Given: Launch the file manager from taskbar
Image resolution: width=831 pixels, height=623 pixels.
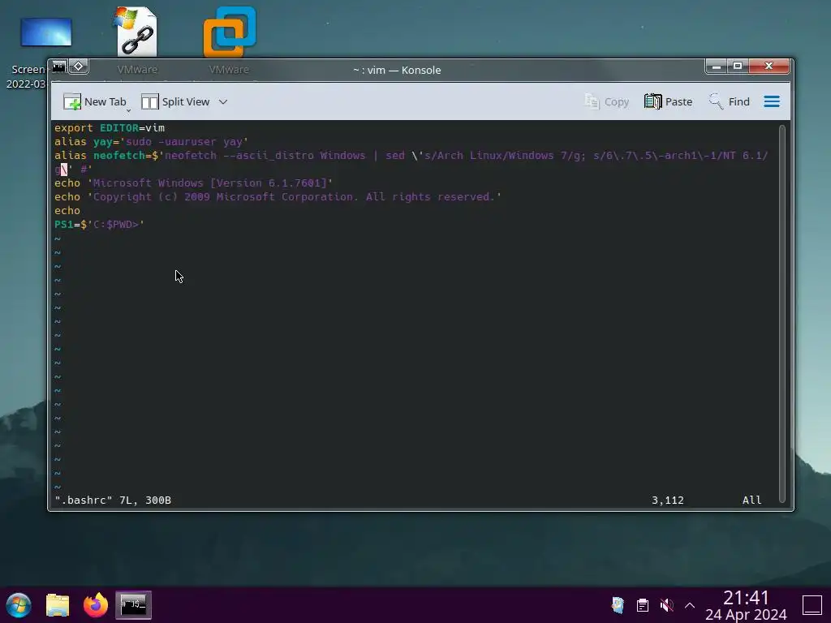Looking at the screenshot, I should click(x=58, y=605).
